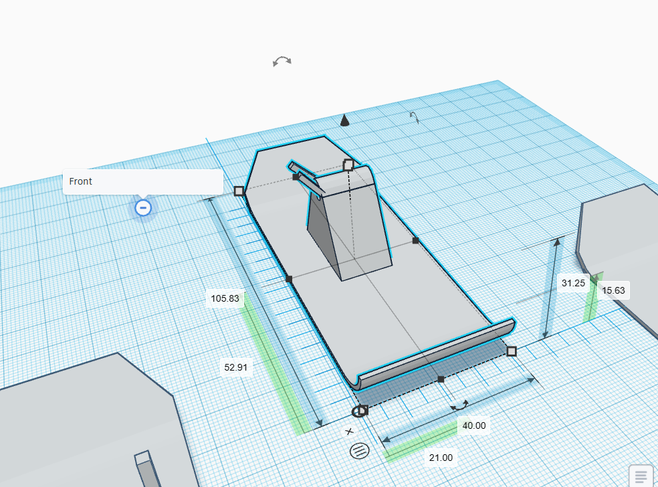Click the large curved rotation handle above the model
The height and width of the screenshot is (487, 658).
click(x=282, y=62)
